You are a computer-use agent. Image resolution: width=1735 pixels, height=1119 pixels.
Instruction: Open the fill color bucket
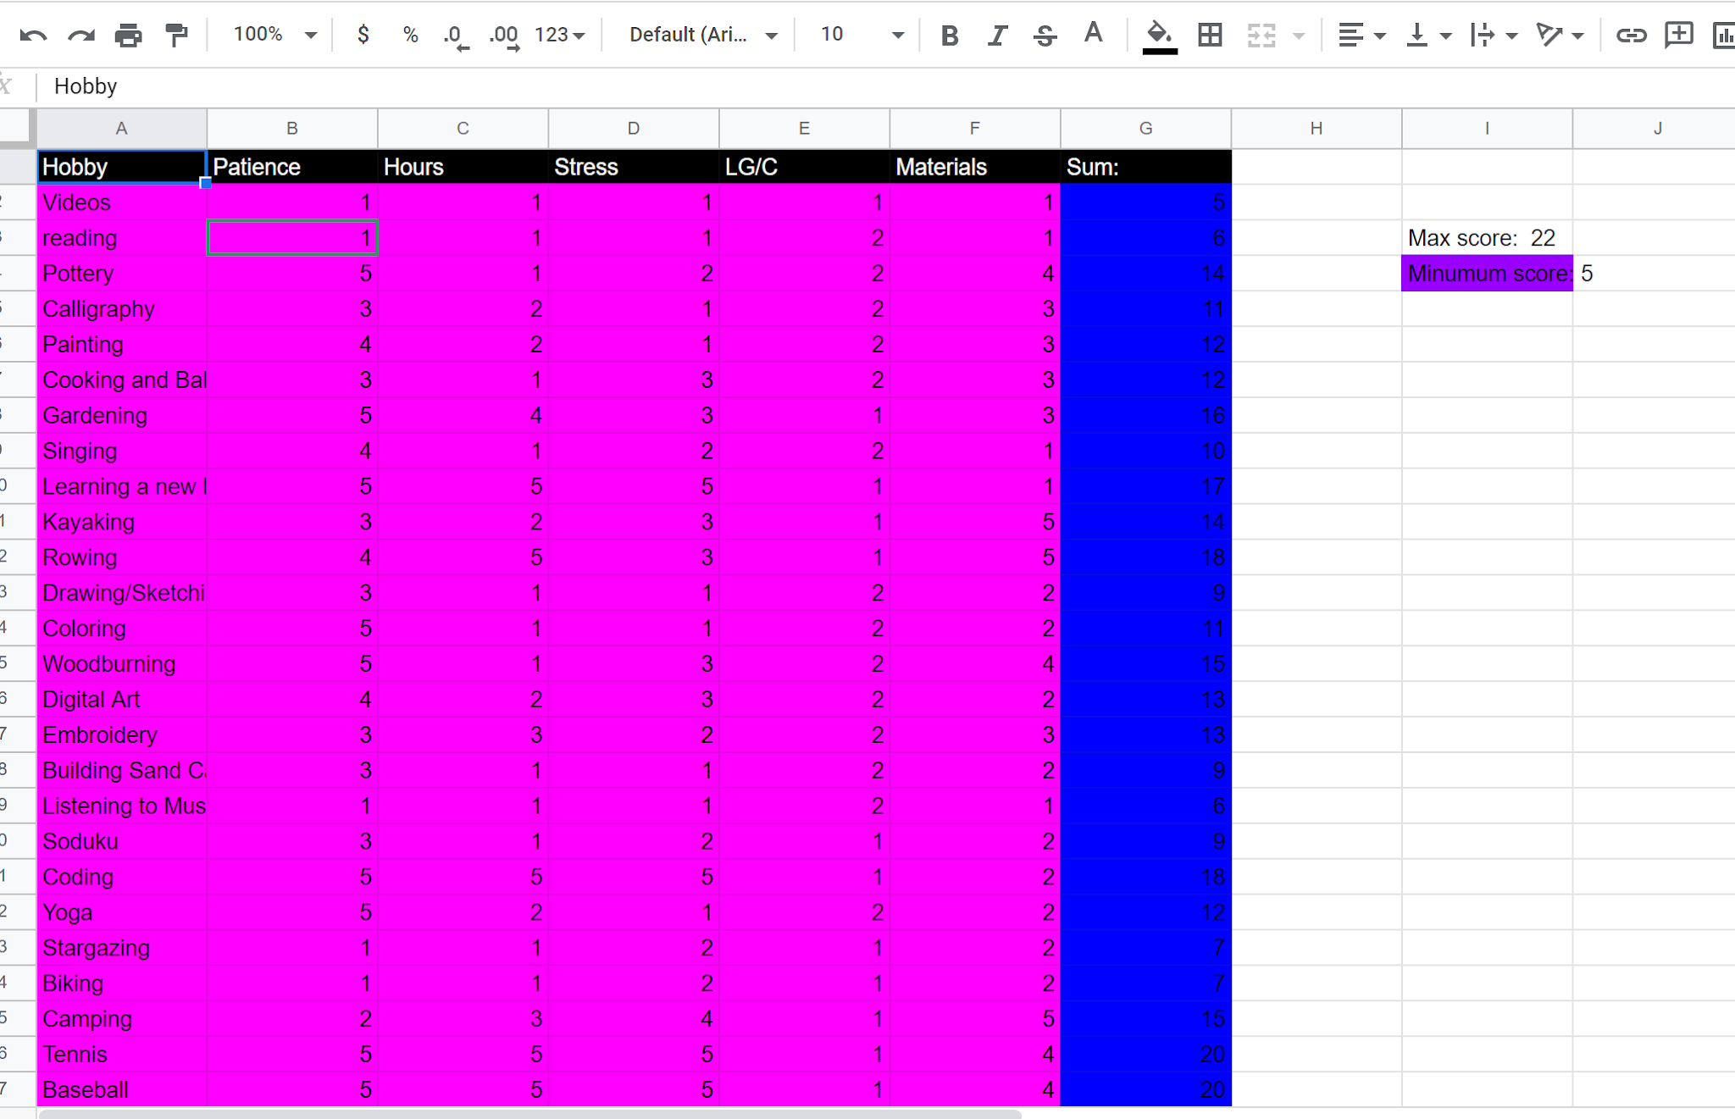click(1159, 36)
